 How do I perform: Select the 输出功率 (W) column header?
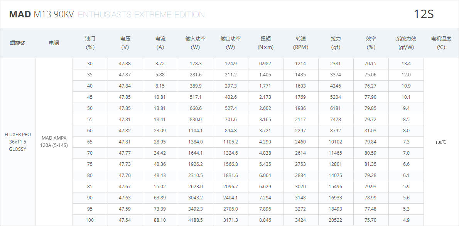231,43
